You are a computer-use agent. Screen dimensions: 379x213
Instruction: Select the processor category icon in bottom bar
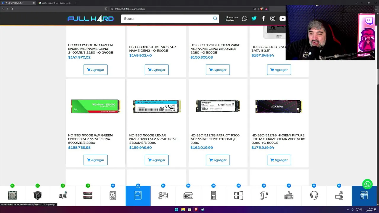tap(12, 195)
